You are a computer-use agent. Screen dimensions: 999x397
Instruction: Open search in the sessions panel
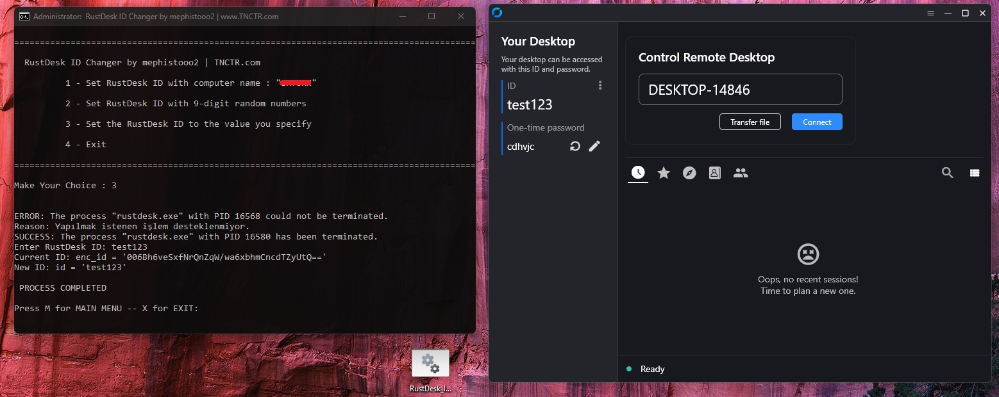[x=947, y=173]
